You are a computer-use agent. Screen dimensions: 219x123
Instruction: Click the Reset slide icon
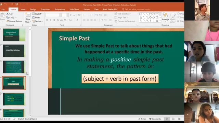pos(33,17)
